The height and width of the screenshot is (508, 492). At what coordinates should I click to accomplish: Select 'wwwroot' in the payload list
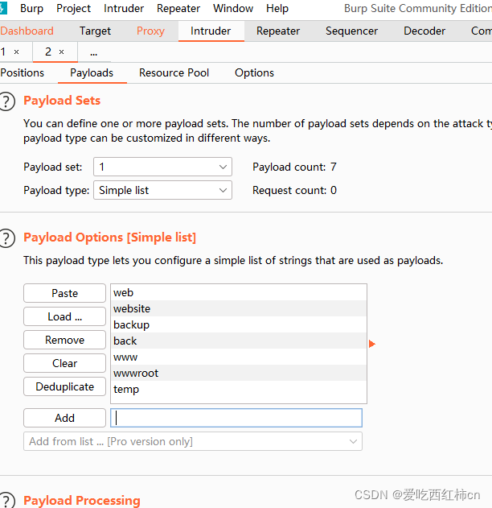[x=239, y=373]
